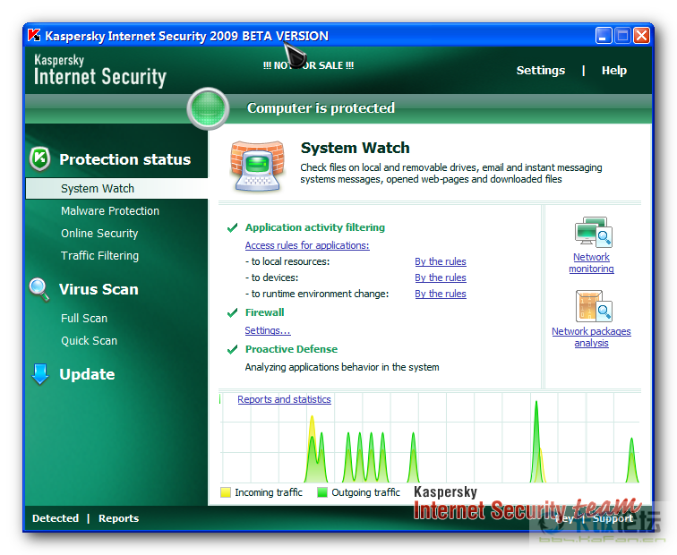The width and height of the screenshot is (677, 555).
Task: Open Access rules for applications link
Action: [307, 245]
